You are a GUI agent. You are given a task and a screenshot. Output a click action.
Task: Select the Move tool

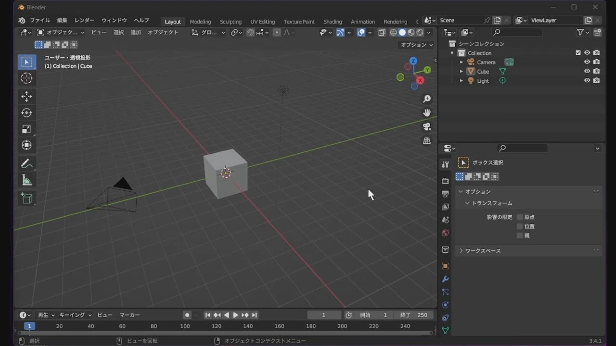coord(26,97)
